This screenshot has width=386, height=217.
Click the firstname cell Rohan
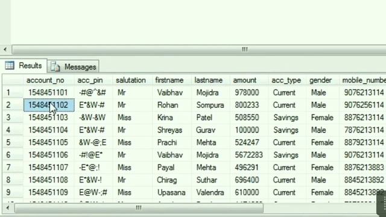click(x=172, y=105)
